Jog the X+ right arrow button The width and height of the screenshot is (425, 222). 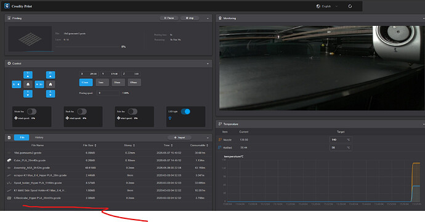39,84
